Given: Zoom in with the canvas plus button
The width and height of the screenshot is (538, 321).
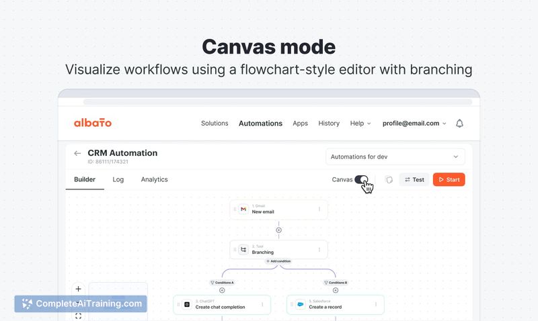Looking at the screenshot, I should click(78, 289).
